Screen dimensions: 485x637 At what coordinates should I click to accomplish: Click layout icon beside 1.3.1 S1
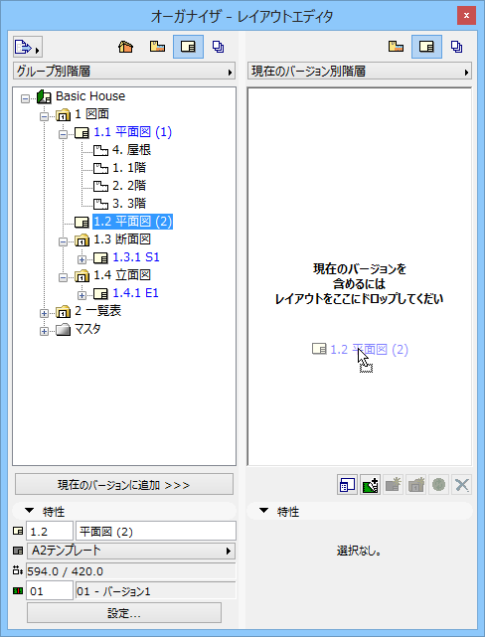tap(100, 258)
